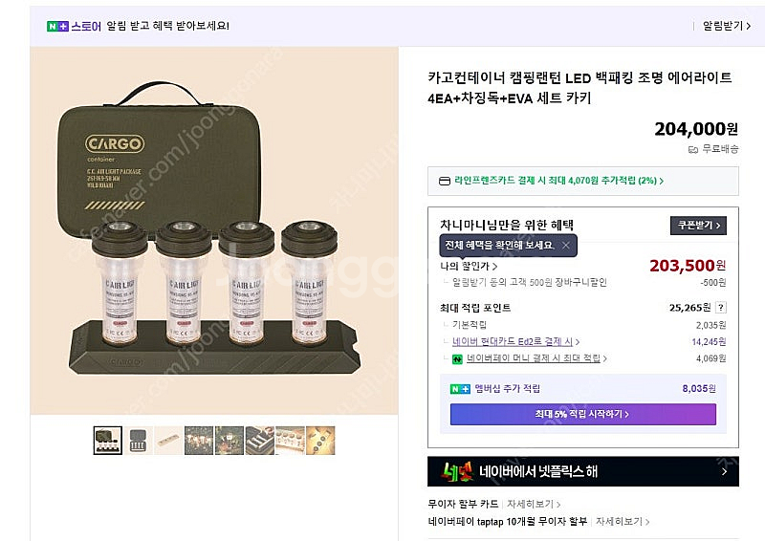Click arrow on 네이버에서 넷플릭스 해 banner
Viewport: 765px width, 541px height.
pos(725,471)
